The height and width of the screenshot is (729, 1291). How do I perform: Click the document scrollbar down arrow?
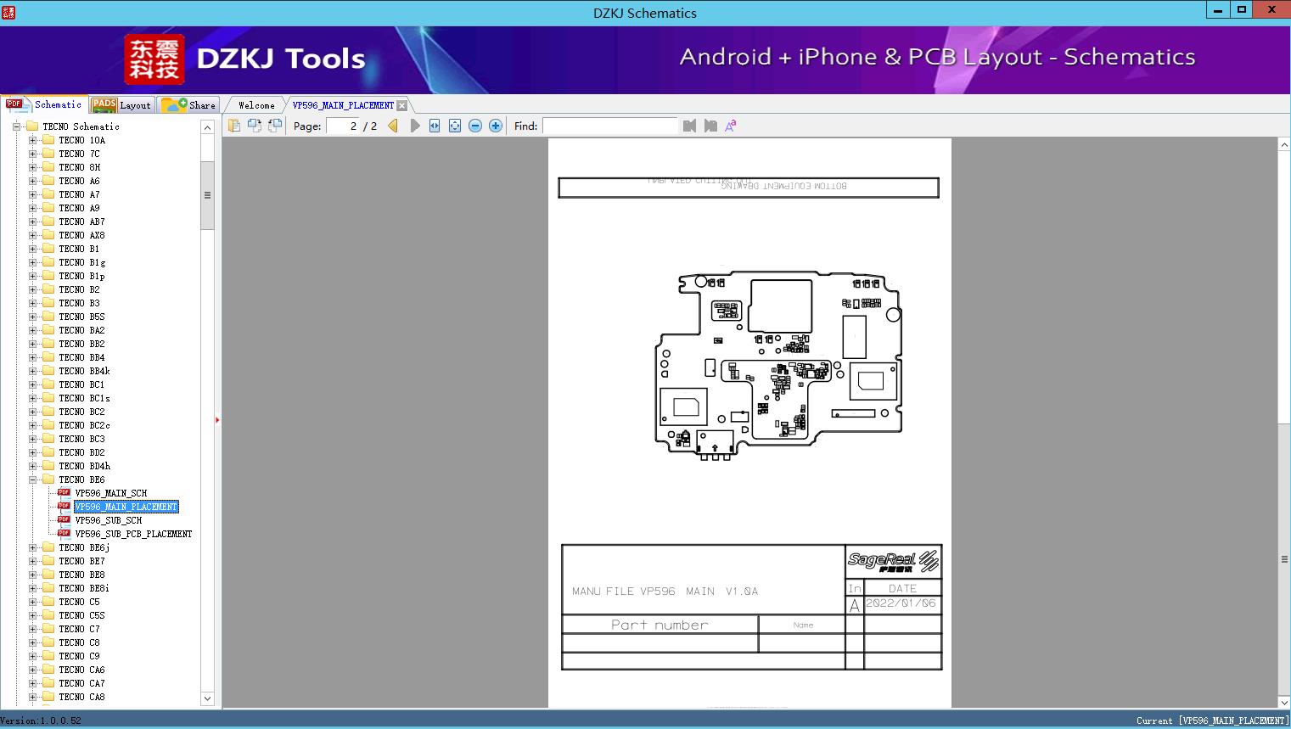1284,702
